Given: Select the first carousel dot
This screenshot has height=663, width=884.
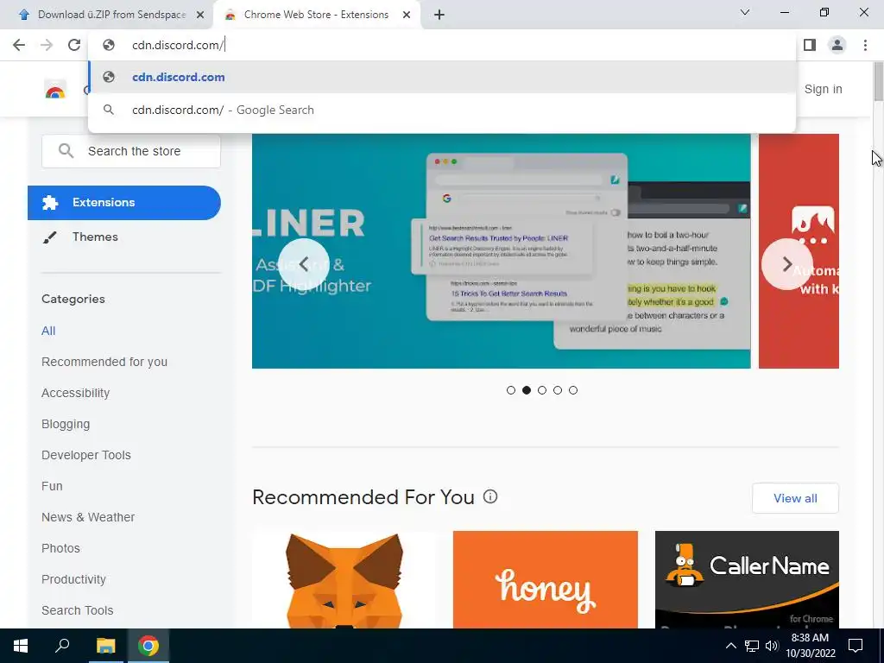Looking at the screenshot, I should 511,390.
